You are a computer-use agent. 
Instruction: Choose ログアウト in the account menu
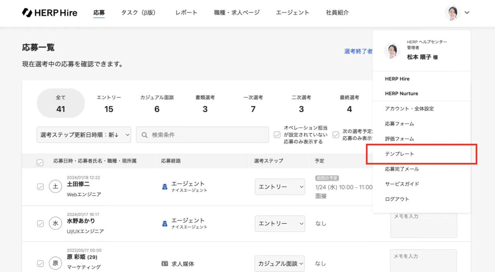pos(397,199)
